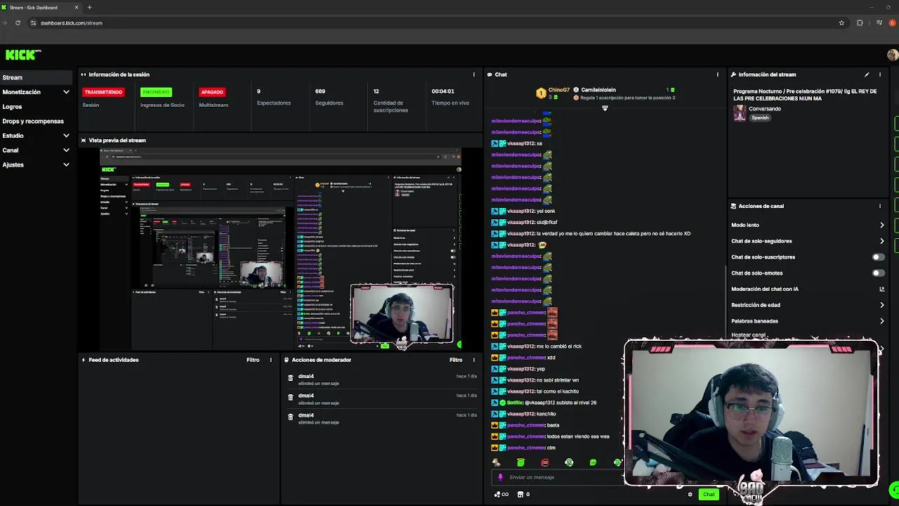Insert the dog emote in quick emotes
The height and width of the screenshot is (506, 899).
[x=497, y=462]
